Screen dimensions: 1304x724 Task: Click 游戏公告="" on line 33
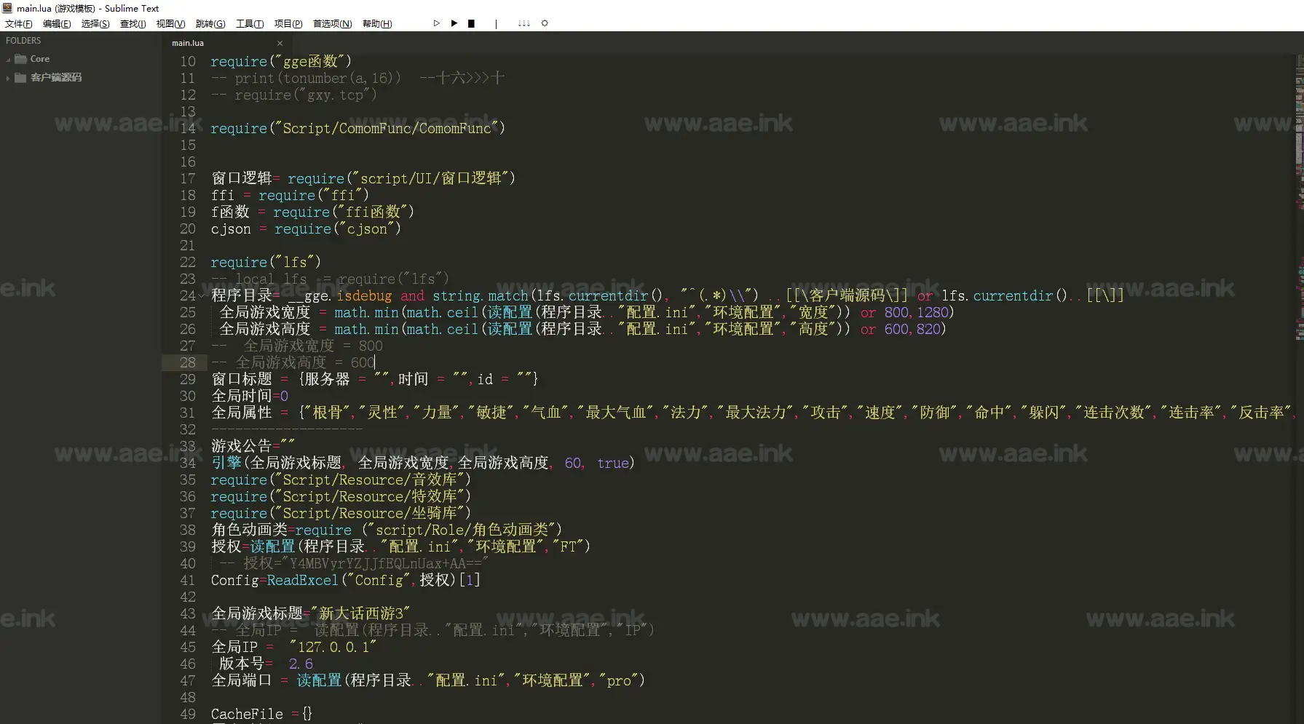pos(253,446)
